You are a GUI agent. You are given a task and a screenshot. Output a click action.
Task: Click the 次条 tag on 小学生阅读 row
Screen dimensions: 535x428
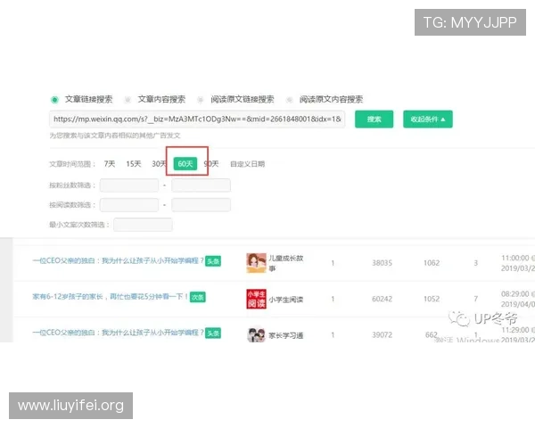click(198, 297)
